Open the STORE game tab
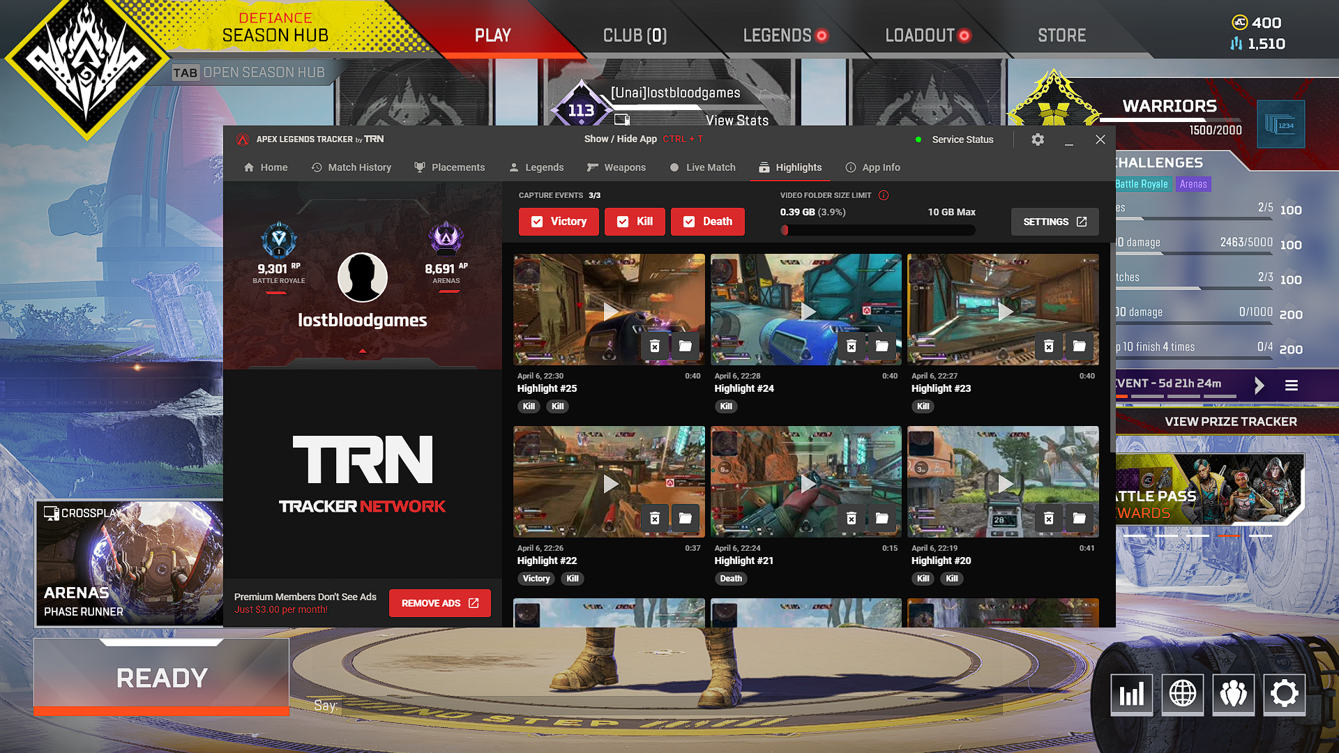The width and height of the screenshot is (1339, 753). (x=1061, y=36)
